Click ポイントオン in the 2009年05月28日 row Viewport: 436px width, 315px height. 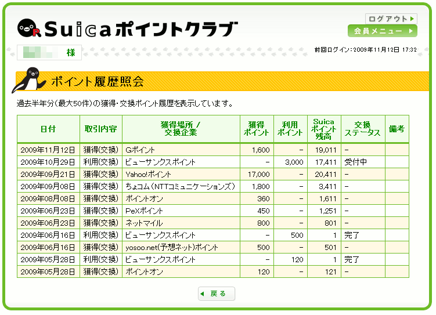pos(144,272)
